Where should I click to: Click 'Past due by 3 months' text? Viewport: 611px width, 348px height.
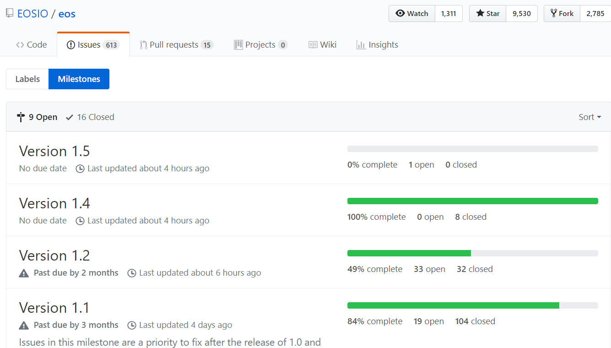pos(76,325)
